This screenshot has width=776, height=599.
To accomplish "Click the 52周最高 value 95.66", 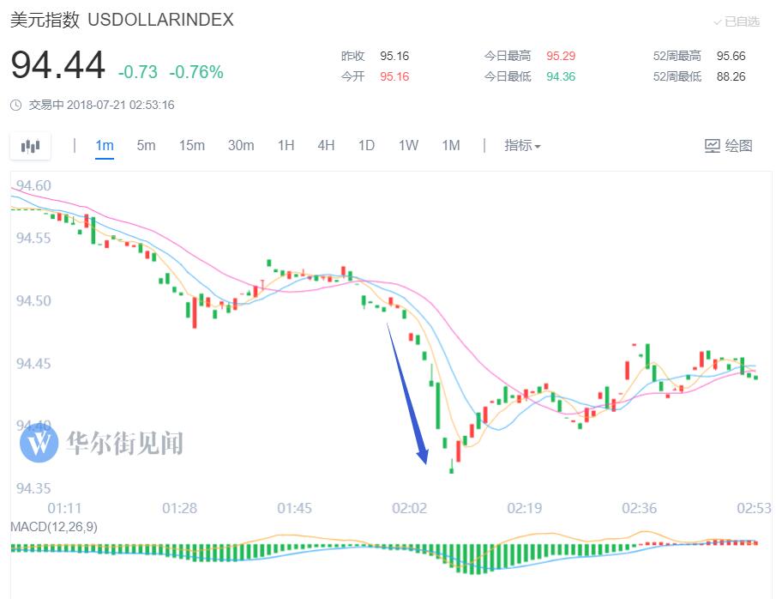I will point(731,56).
